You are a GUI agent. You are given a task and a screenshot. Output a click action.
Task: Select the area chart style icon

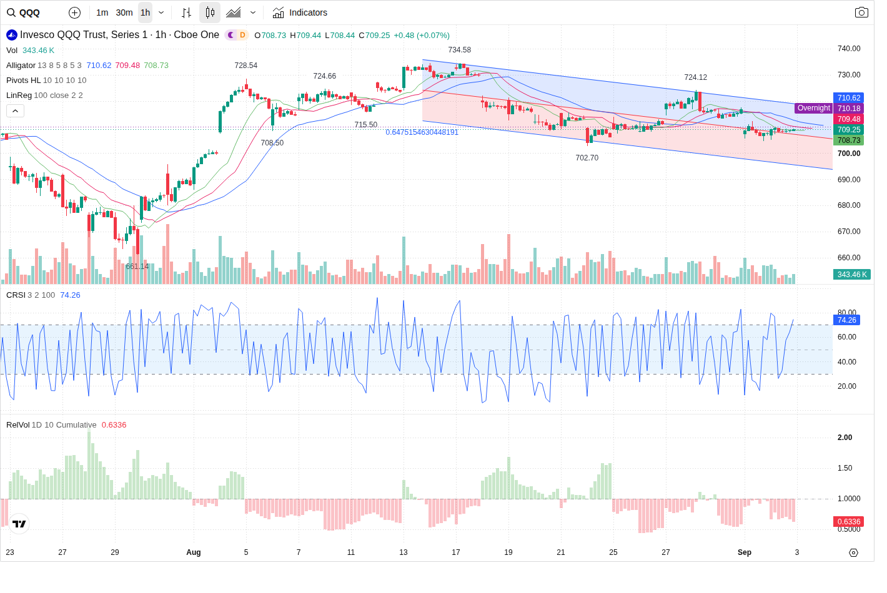coord(234,12)
